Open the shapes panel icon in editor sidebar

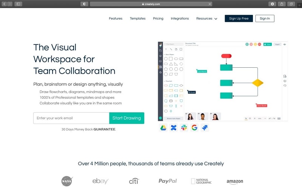[x=160, y=67]
